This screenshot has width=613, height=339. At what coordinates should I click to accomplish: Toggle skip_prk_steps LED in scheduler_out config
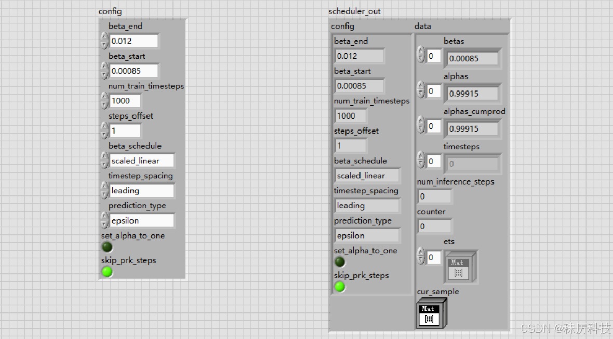(340, 287)
